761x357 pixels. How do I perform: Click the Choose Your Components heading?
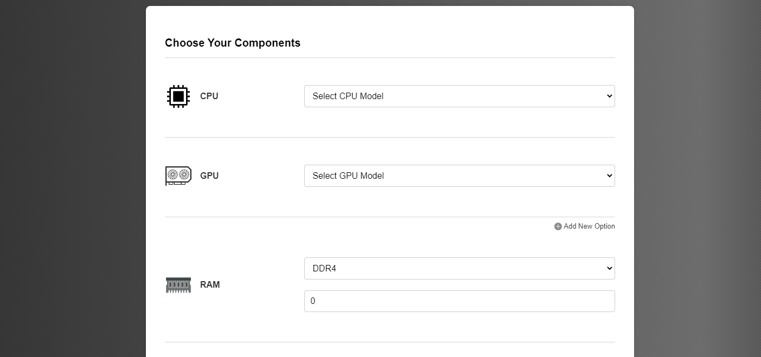233,43
